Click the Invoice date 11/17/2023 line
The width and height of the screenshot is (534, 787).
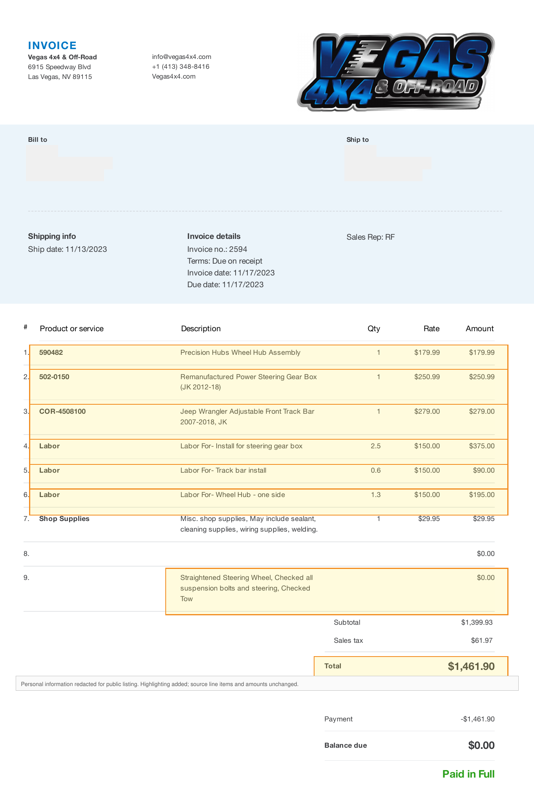231,273
